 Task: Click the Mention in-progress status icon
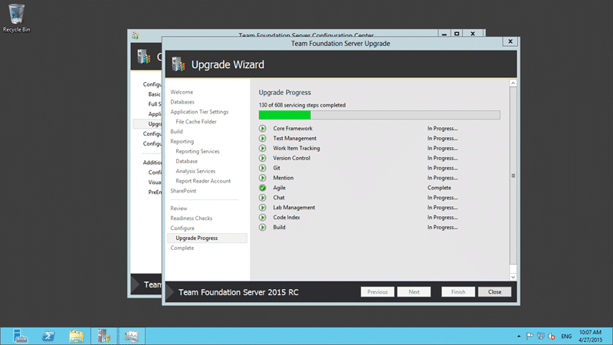pos(262,178)
